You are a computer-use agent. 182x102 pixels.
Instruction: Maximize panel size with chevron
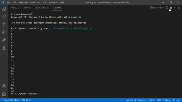tap(175, 8)
